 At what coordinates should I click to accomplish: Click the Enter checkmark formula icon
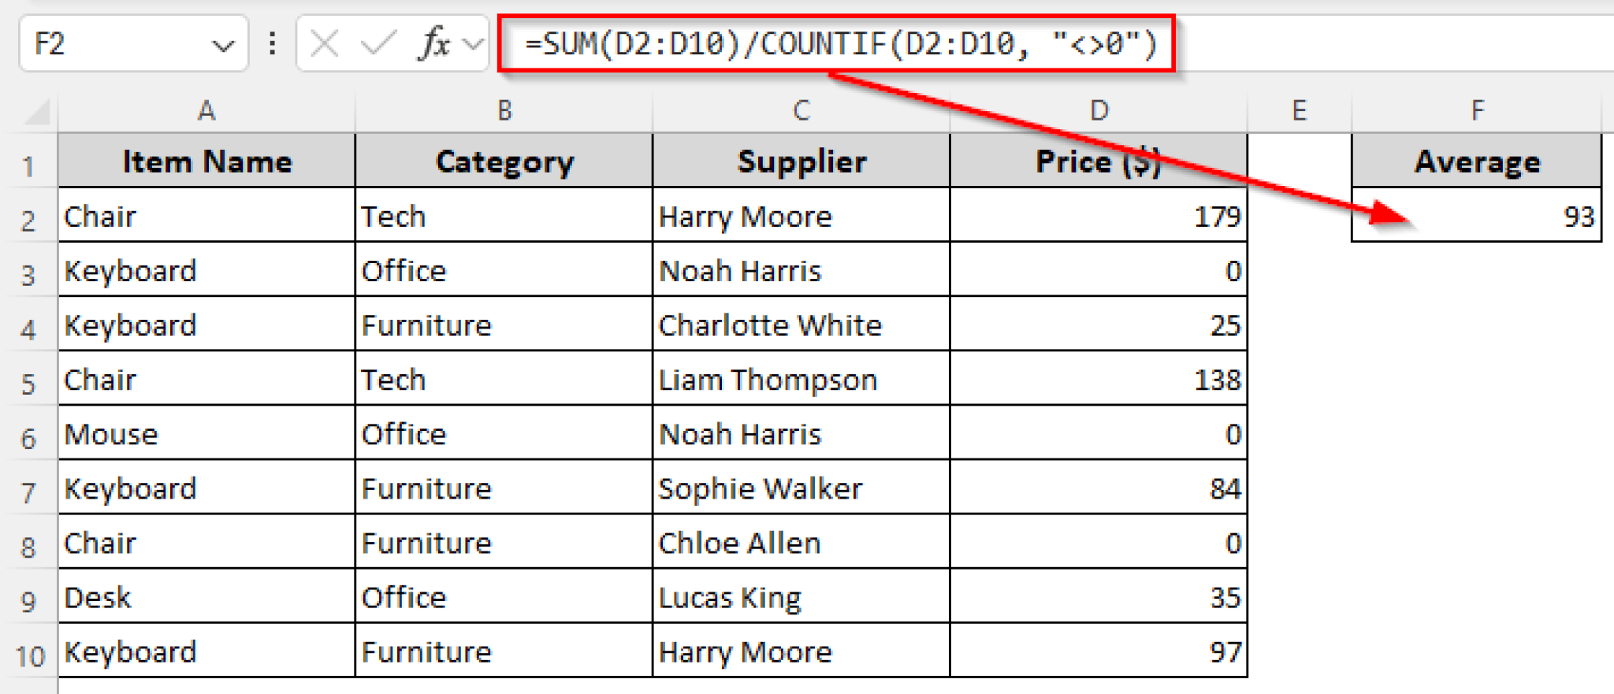377,44
